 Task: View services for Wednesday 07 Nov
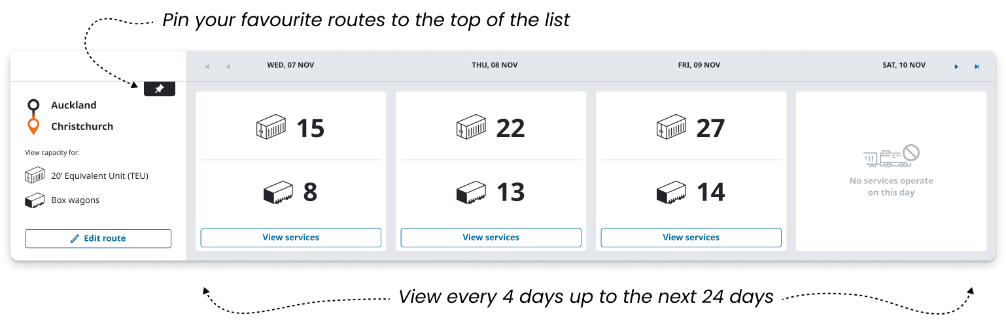tap(290, 238)
